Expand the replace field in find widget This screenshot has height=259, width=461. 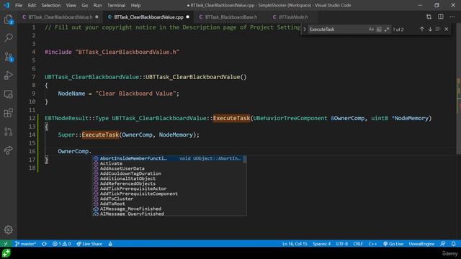(x=305, y=29)
